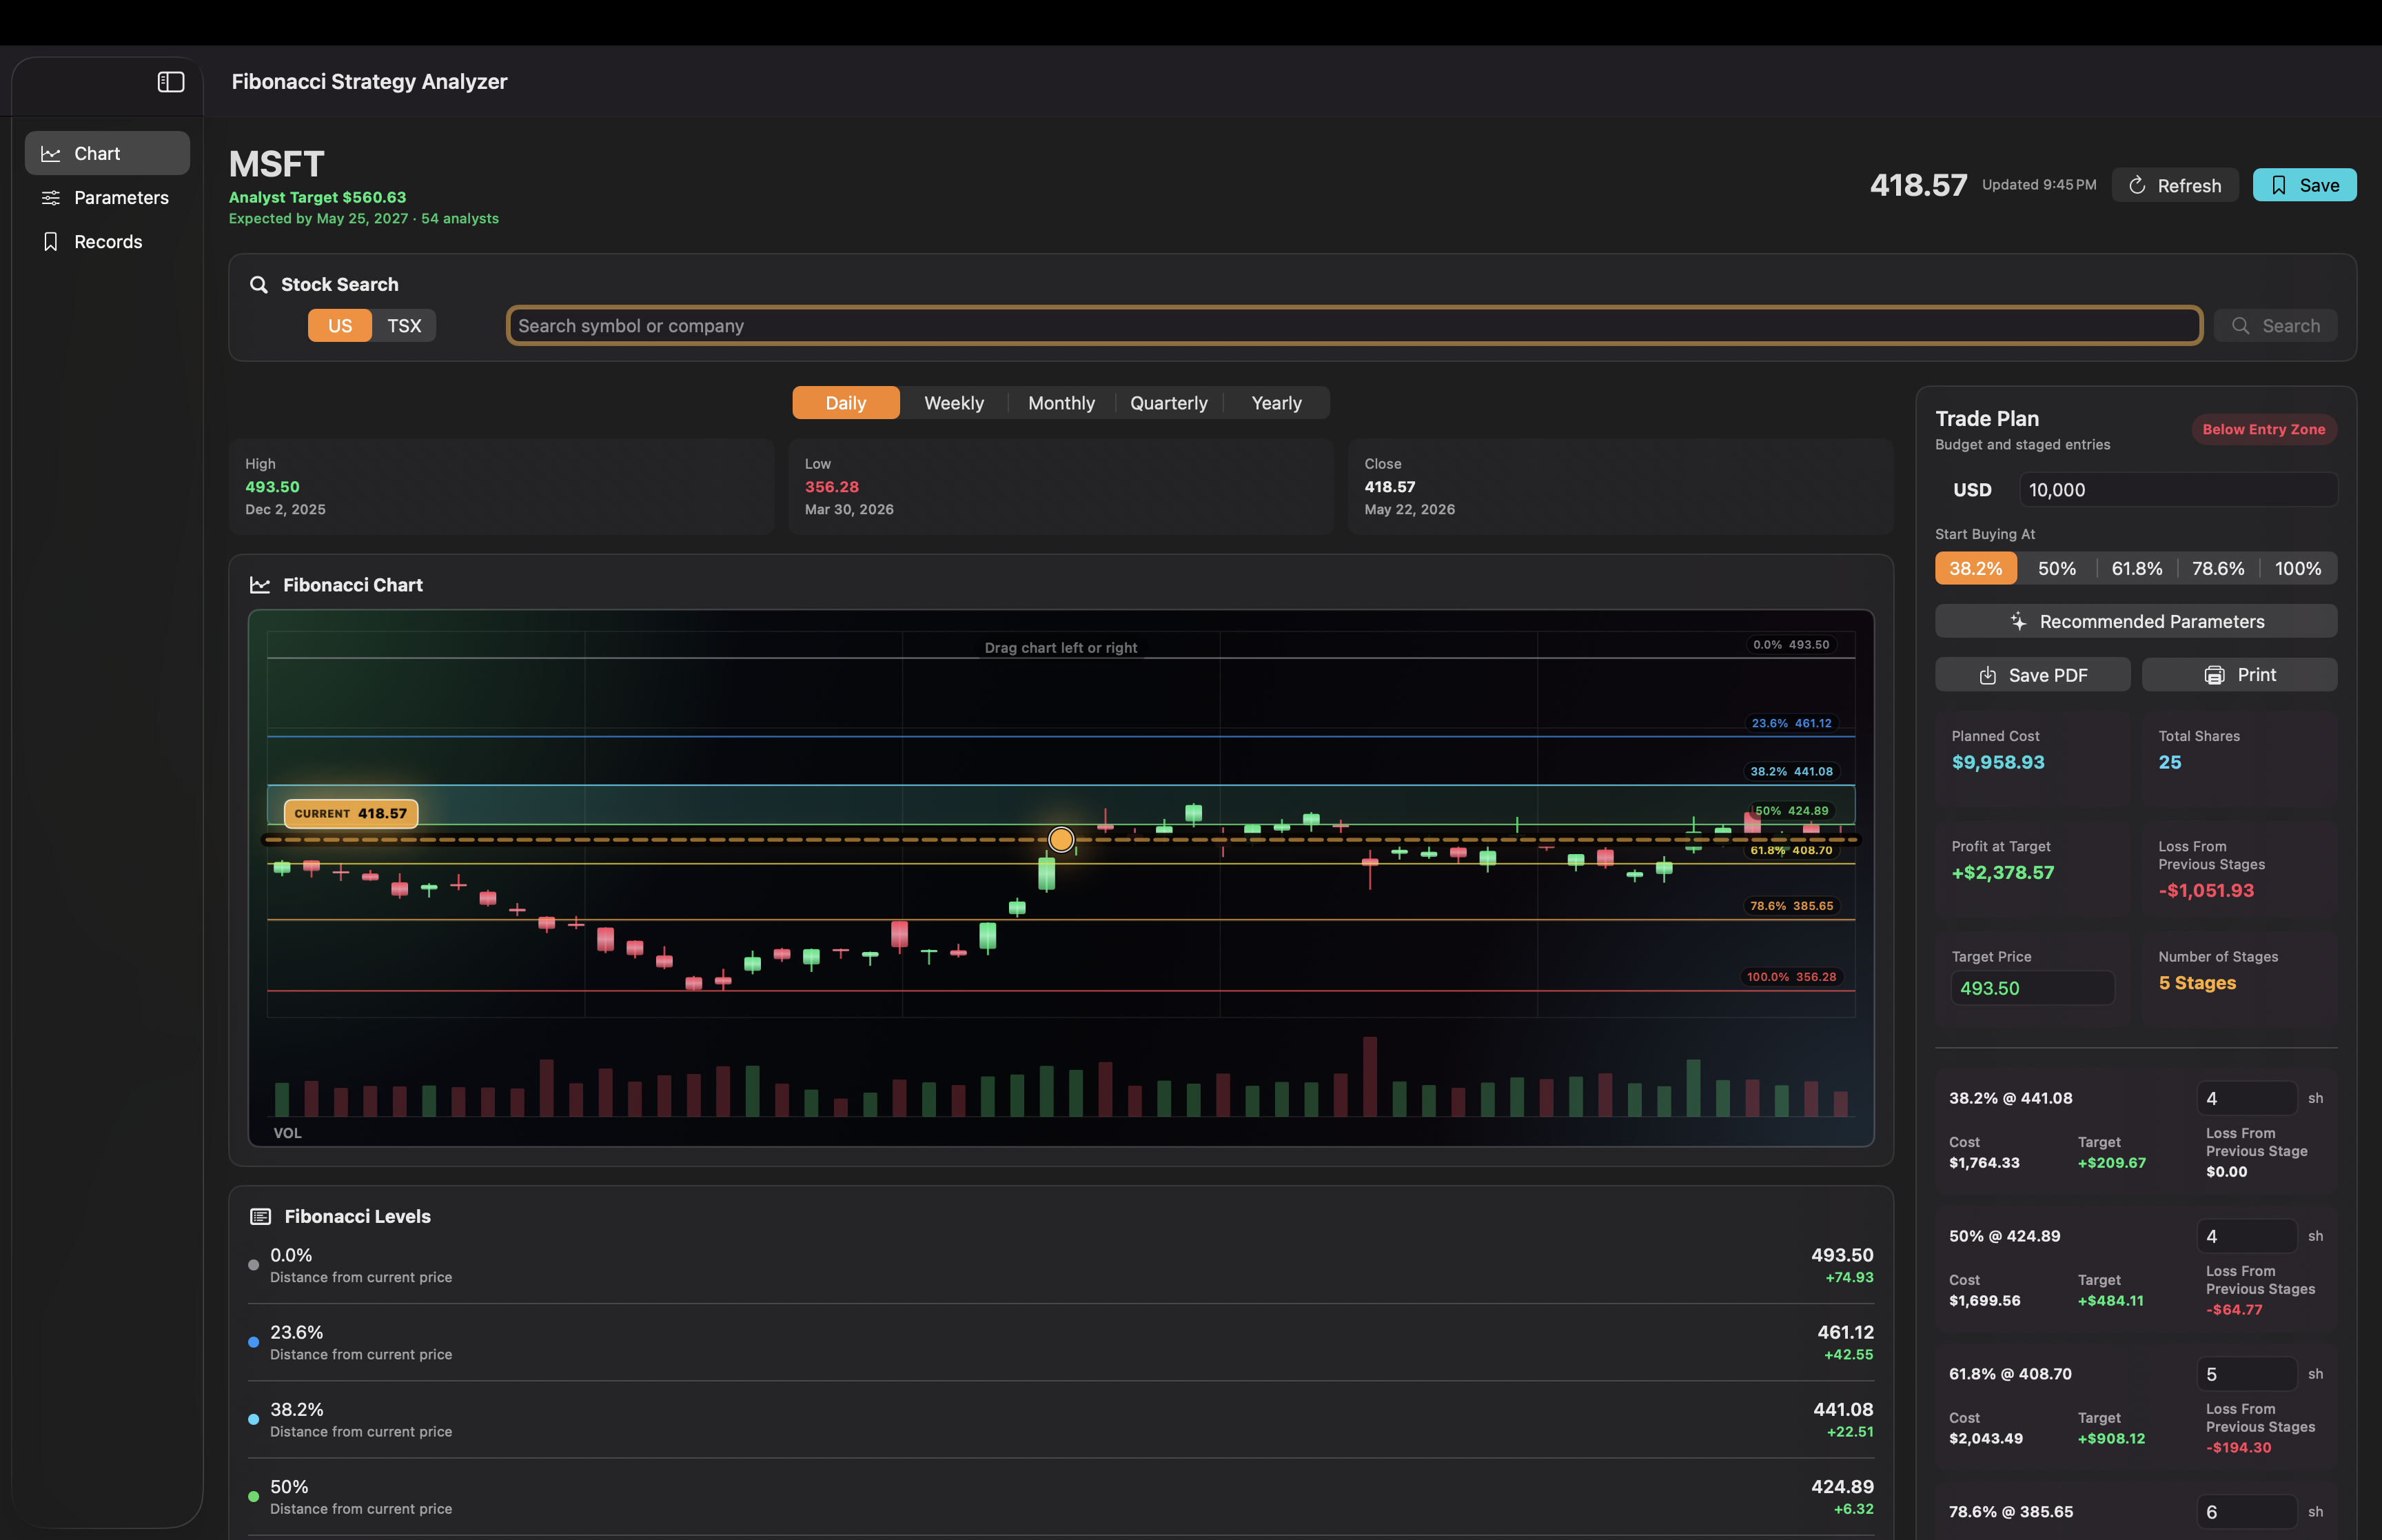Start buying at 61.8% level
The height and width of the screenshot is (1540, 2382).
pyautogui.click(x=2136, y=569)
